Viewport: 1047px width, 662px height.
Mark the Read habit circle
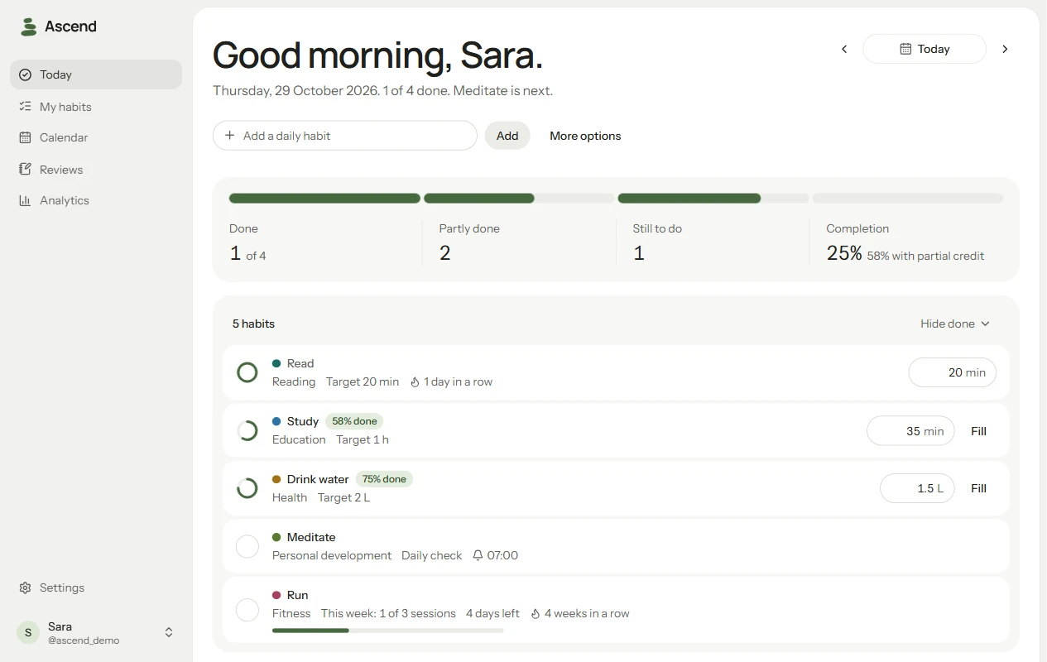[x=247, y=372]
